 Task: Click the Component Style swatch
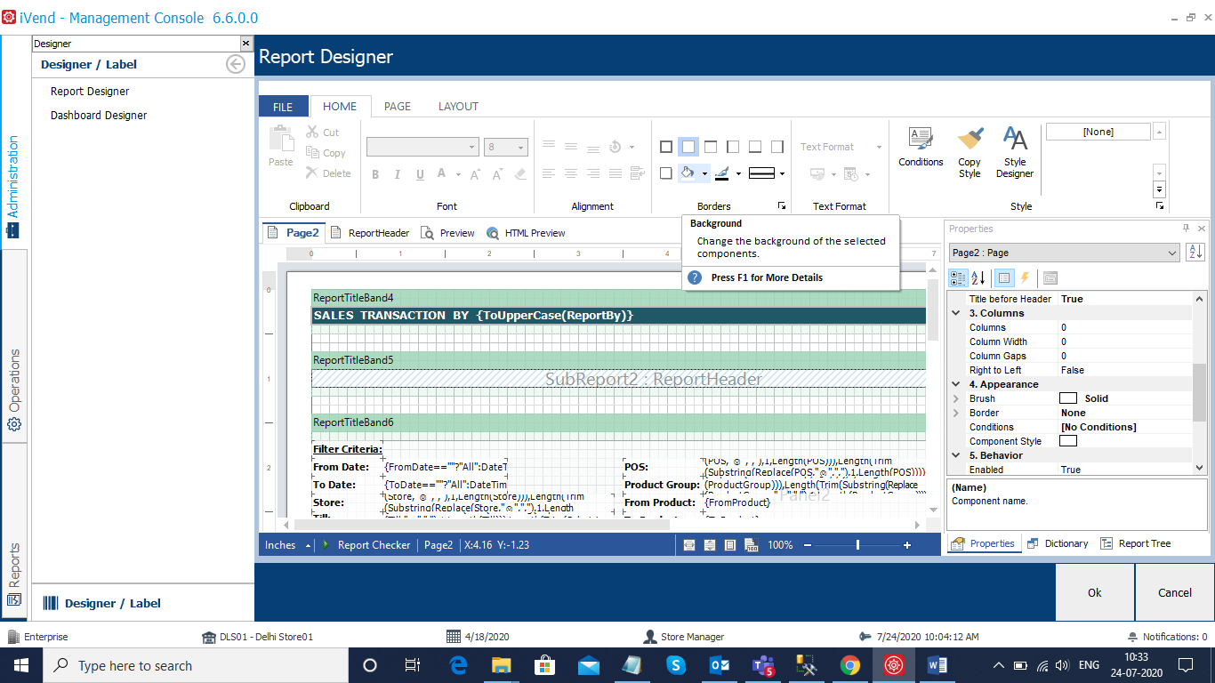click(1068, 441)
